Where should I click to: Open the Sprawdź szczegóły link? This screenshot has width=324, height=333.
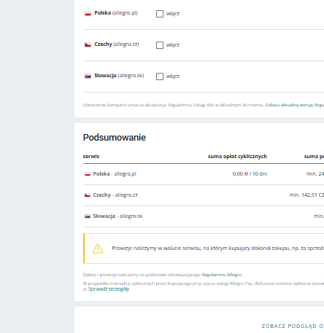pos(109,289)
